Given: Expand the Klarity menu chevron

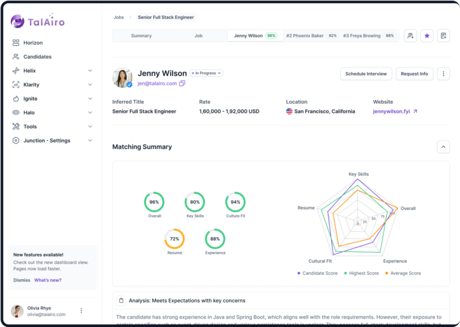Looking at the screenshot, I should tap(90, 85).
